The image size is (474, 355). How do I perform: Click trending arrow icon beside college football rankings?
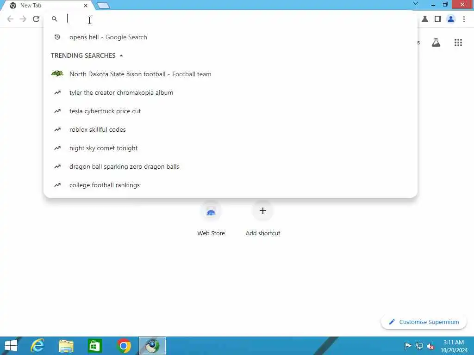click(57, 185)
